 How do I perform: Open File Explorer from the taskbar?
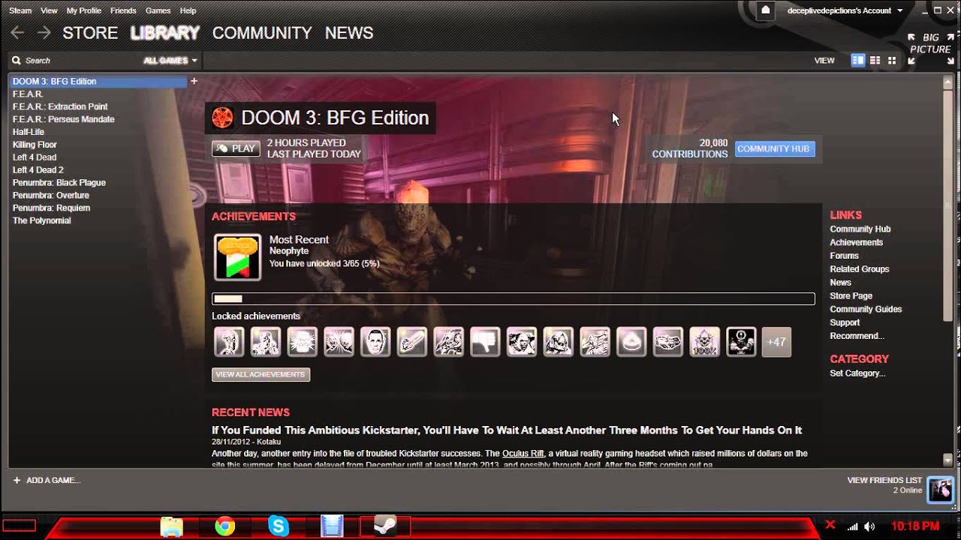(171, 526)
